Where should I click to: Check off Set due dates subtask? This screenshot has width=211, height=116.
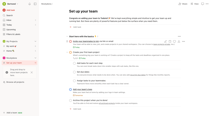tap(74, 72)
